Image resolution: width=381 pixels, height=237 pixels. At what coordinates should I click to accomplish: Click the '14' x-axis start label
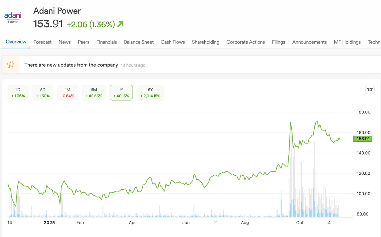click(x=10, y=223)
